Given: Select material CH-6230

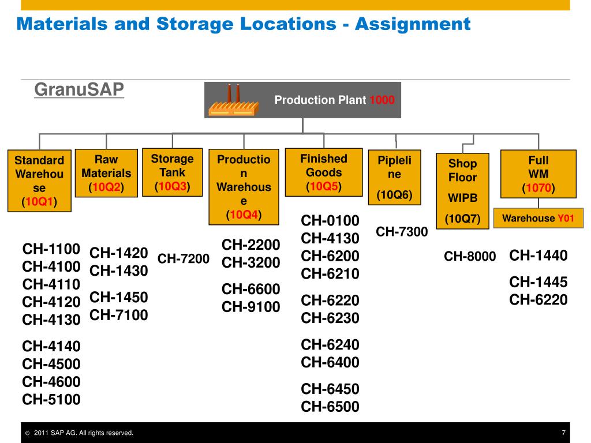Looking at the screenshot, I should coord(330,318).
